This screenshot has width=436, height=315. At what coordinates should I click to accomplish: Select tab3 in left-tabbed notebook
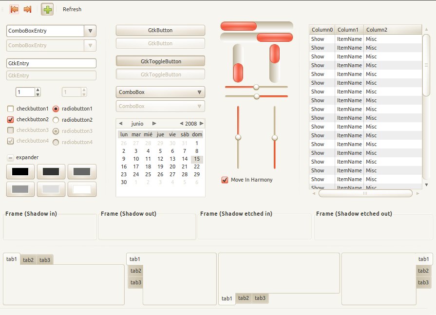tap(136, 282)
